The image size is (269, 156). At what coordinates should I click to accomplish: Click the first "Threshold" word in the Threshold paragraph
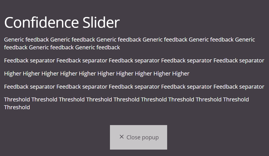click(17, 99)
